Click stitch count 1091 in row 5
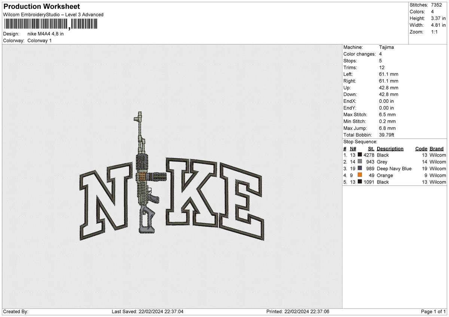Image resolution: width=449 pixels, height=317 pixels. tap(369, 182)
